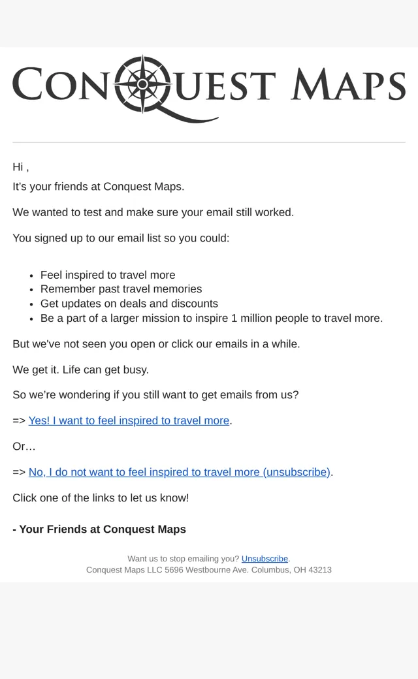This screenshot has height=679, width=418.
Task: Click the CON letters of the logo
Action: [60, 84]
